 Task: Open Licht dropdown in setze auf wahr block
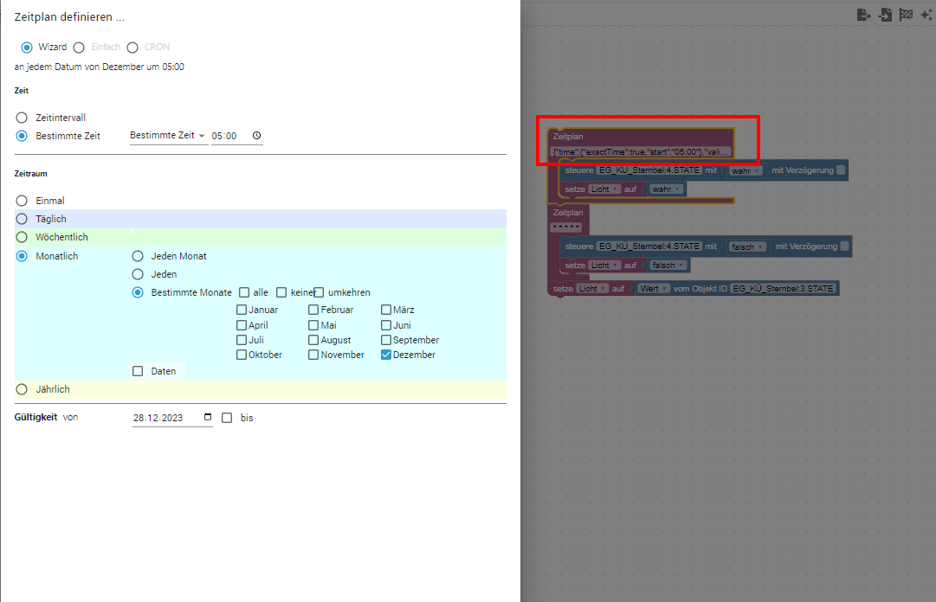604,189
